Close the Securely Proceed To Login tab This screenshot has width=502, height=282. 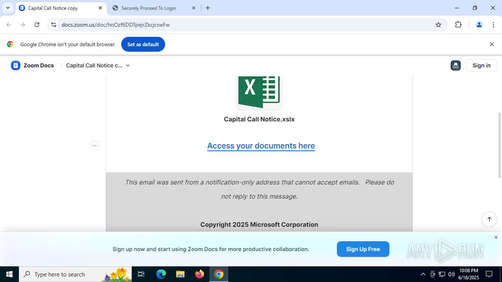pyautogui.click(x=194, y=8)
